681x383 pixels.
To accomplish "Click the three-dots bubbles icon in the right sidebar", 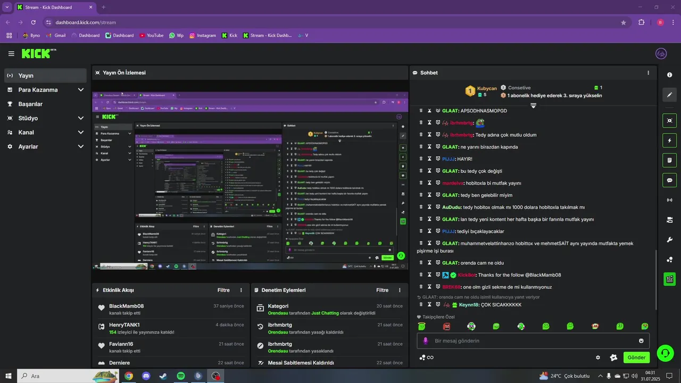I will pos(670,260).
